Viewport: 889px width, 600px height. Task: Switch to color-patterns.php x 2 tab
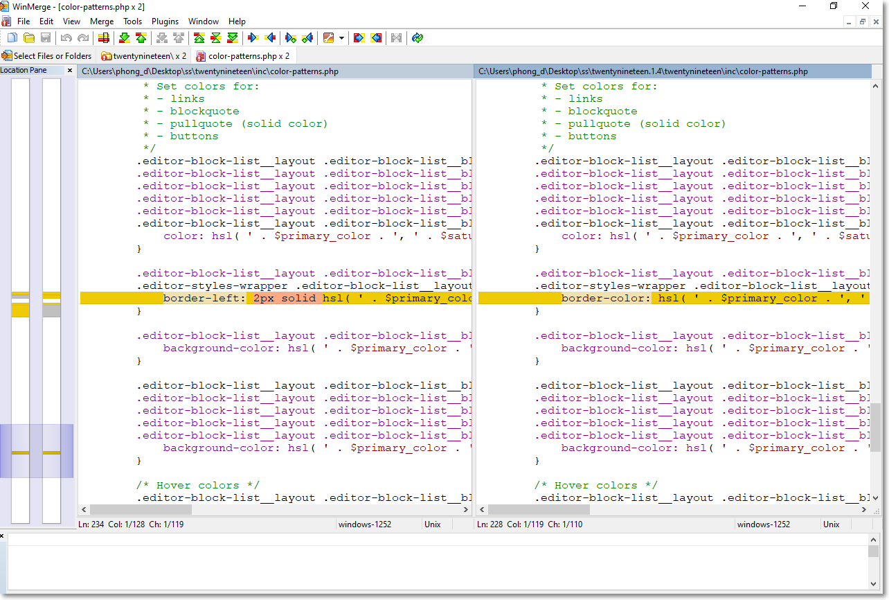(243, 56)
